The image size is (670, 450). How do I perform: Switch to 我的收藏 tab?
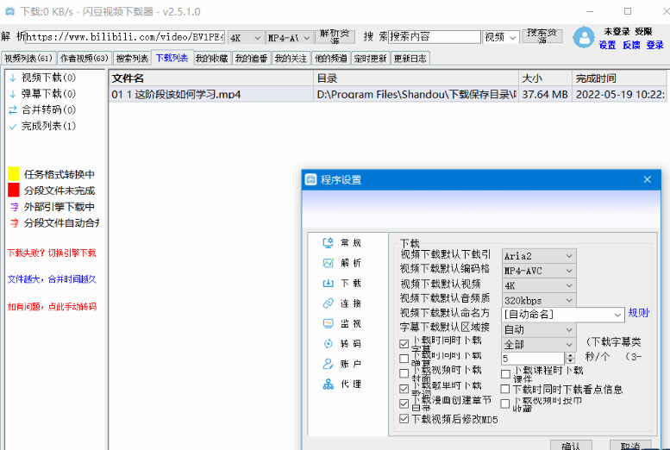pyautogui.click(x=211, y=58)
